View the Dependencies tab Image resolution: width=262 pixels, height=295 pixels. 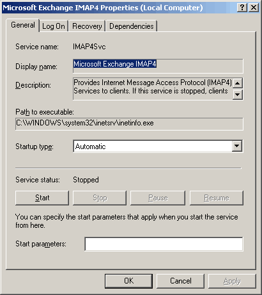click(x=132, y=26)
